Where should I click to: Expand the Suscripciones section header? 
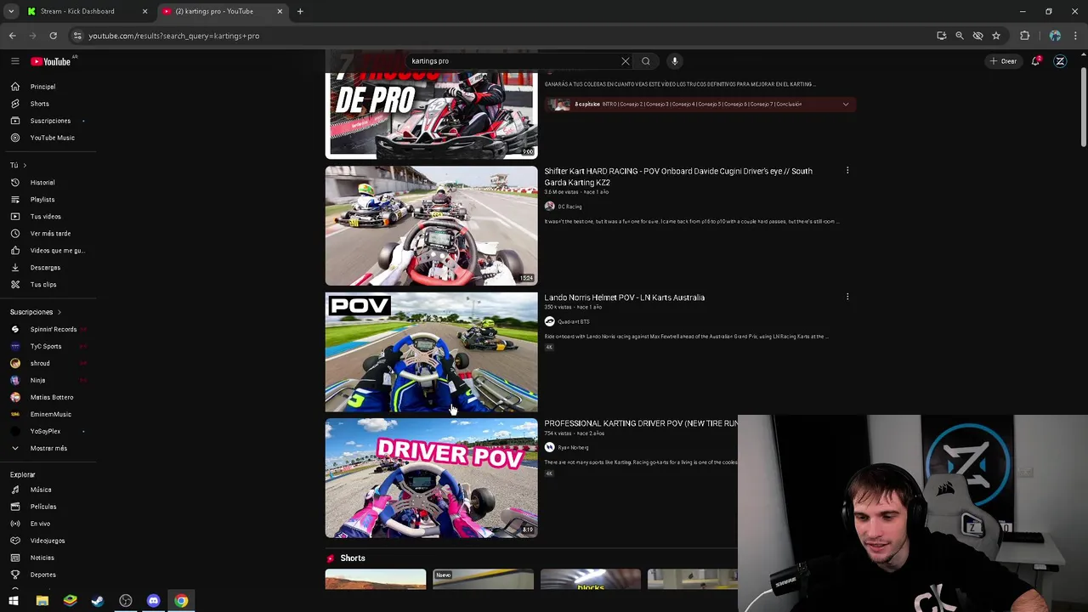pos(35,312)
